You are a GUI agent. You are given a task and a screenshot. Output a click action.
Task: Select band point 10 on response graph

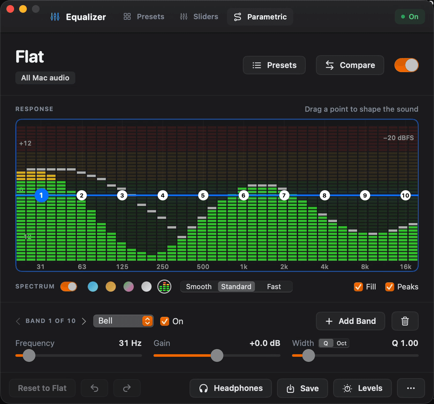pos(405,195)
